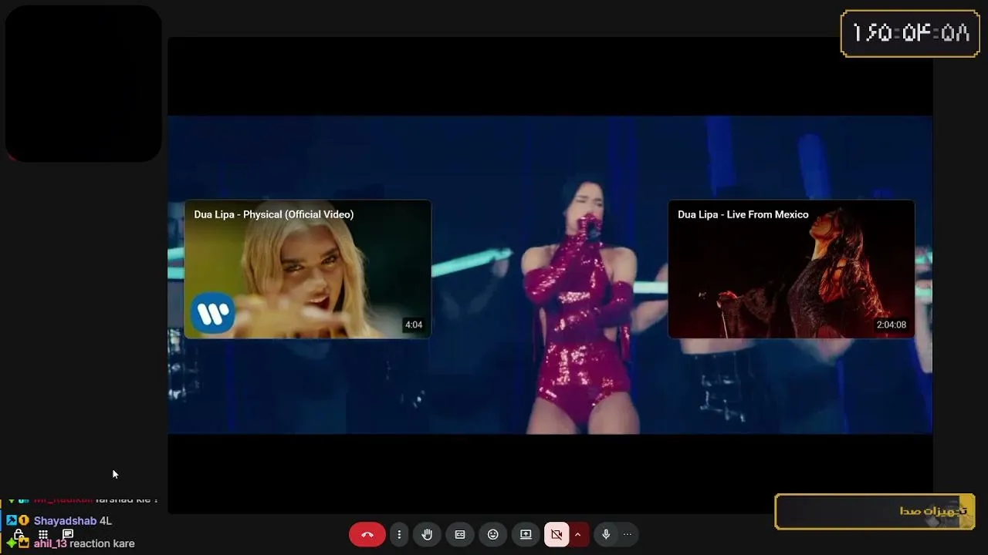
Task: Toggle the microphone button
Action: pos(606,534)
